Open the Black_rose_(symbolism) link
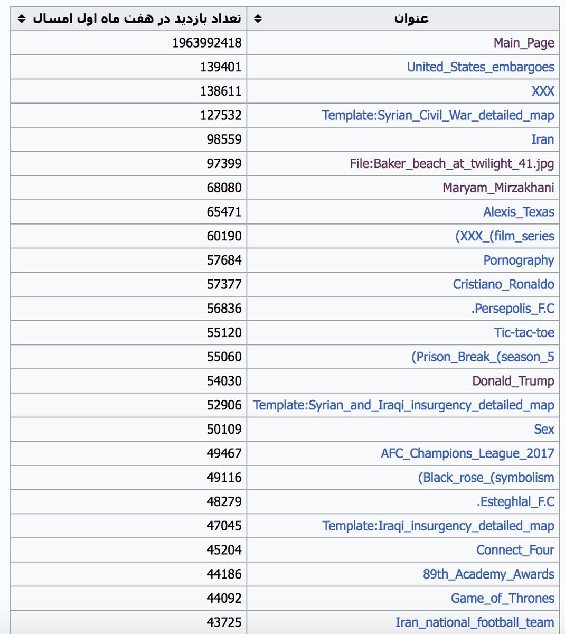565x634 pixels. click(x=486, y=478)
